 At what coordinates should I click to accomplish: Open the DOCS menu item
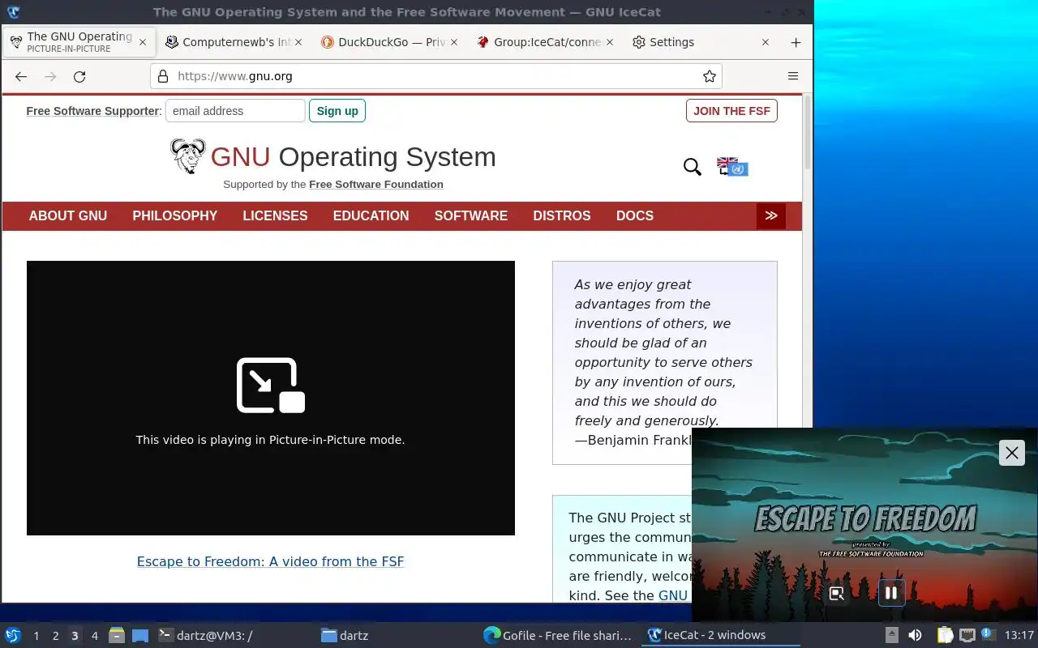pos(635,215)
